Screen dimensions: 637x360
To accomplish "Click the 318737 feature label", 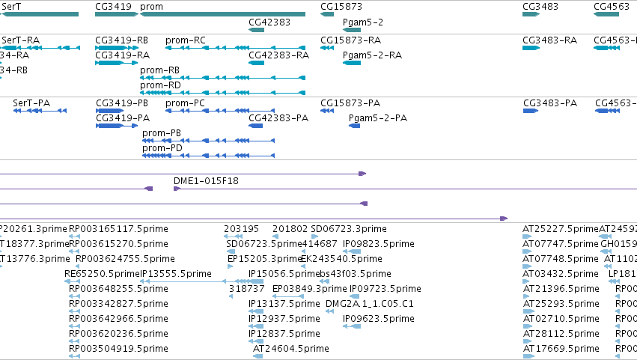I will coord(246,289).
